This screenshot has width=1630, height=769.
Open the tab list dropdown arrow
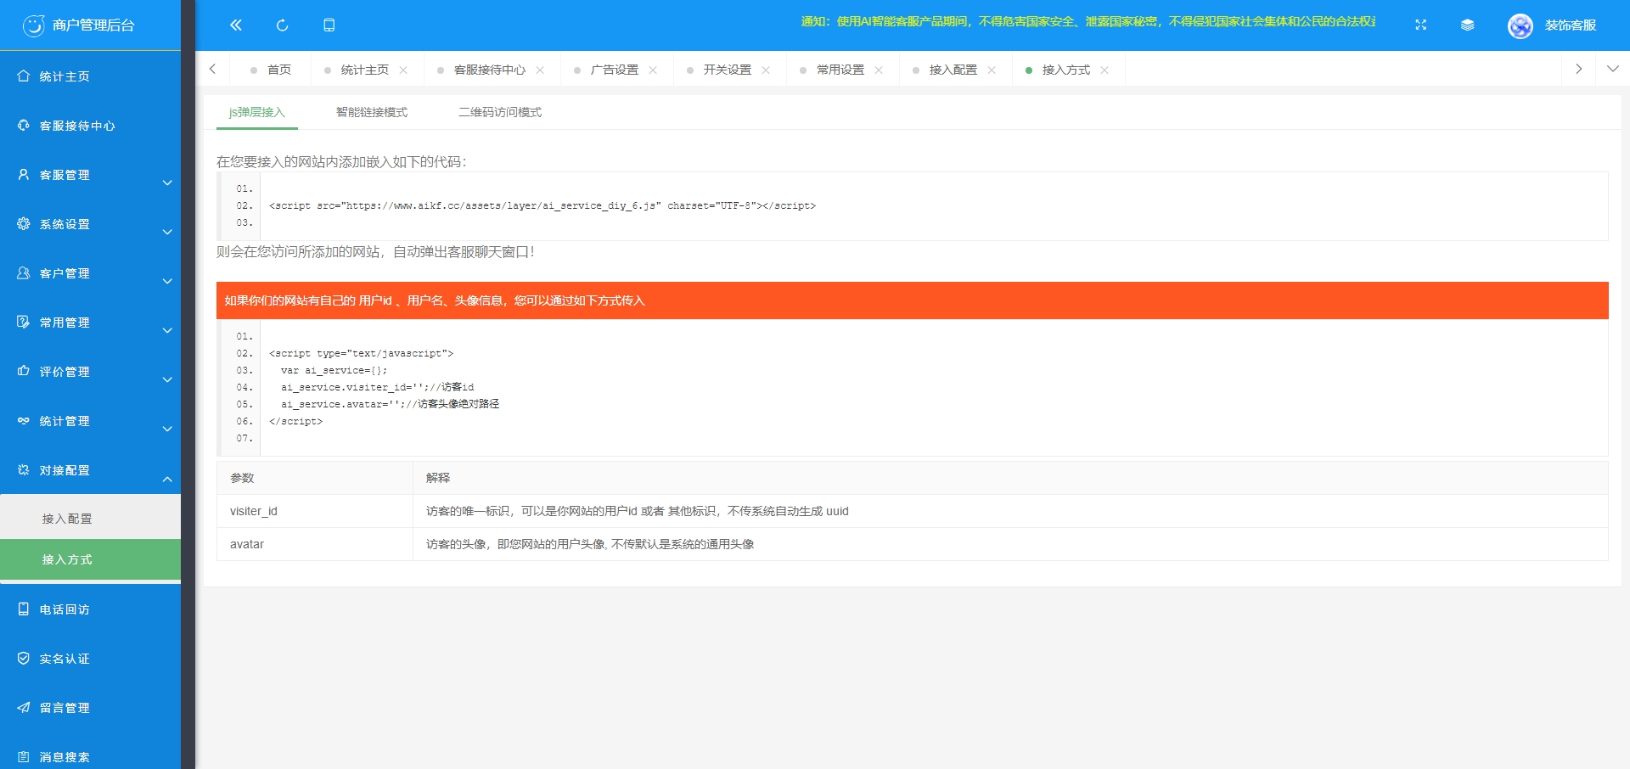point(1612,70)
